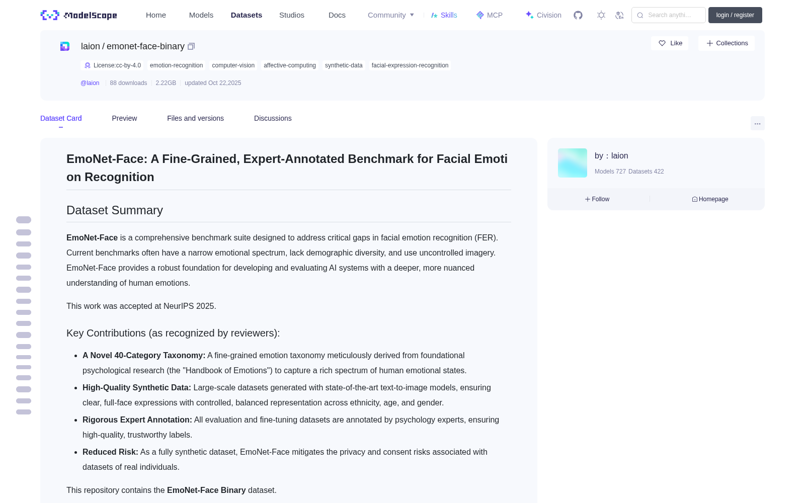805x503 pixels.
Task: Switch language with the translate icon
Action: point(619,15)
